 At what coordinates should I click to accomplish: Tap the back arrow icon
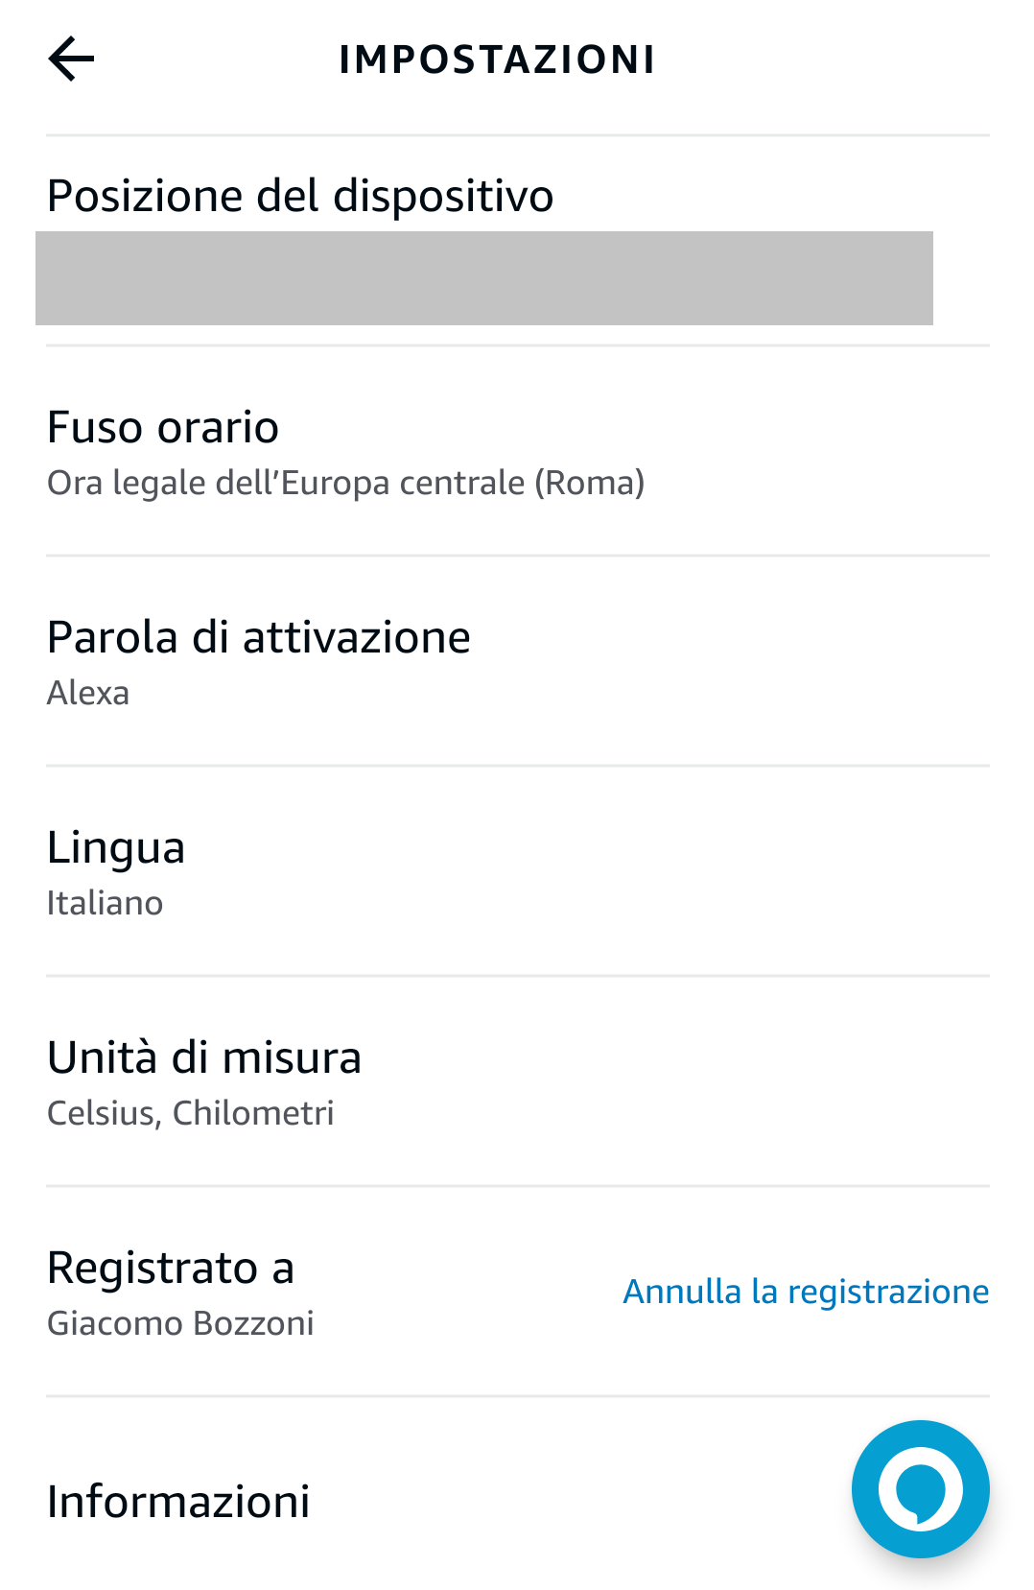72,59
